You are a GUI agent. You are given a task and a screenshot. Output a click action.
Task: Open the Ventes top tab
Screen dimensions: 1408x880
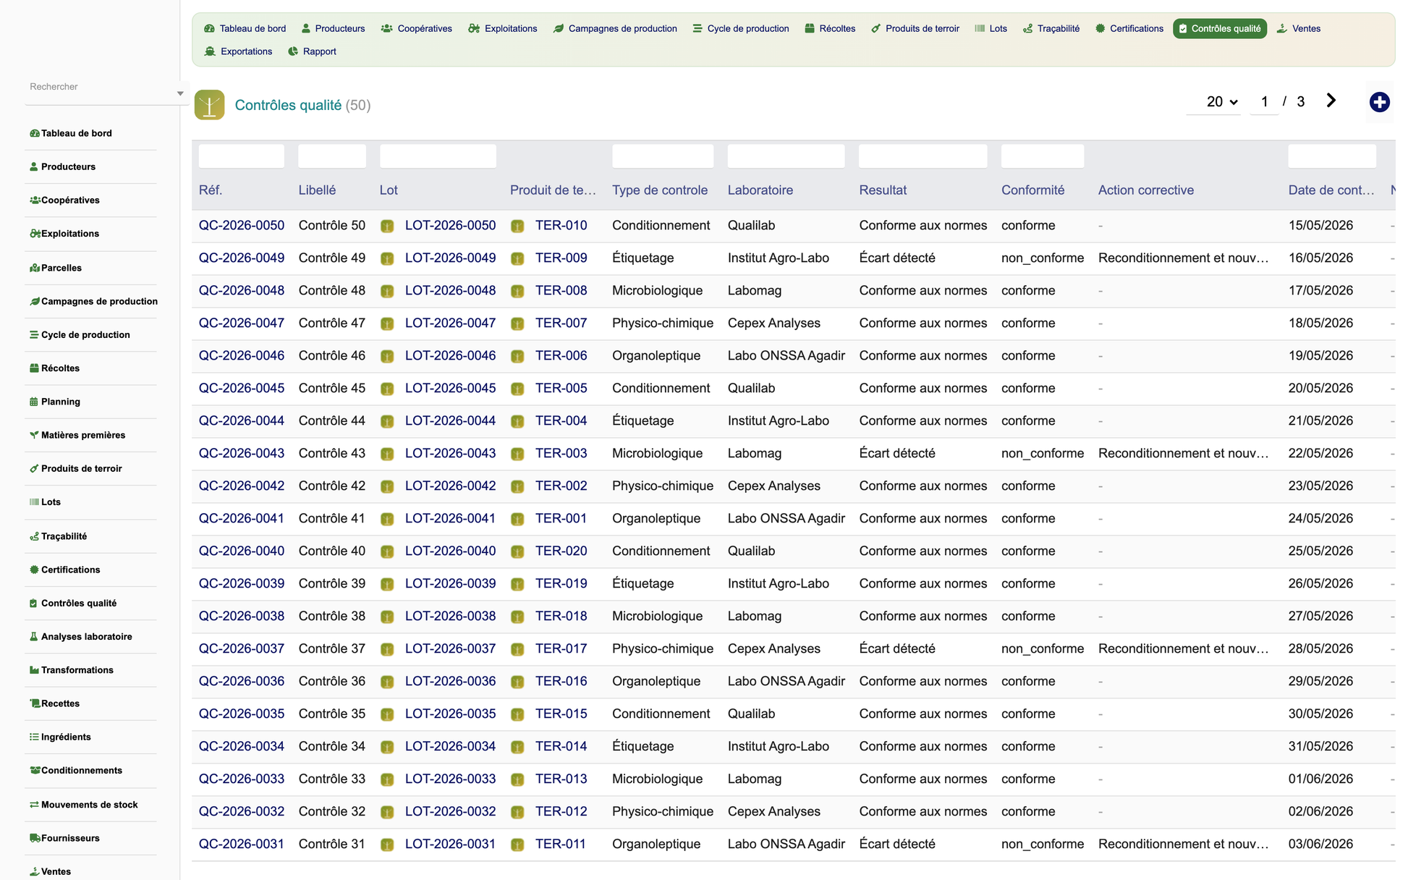[1299, 29]
